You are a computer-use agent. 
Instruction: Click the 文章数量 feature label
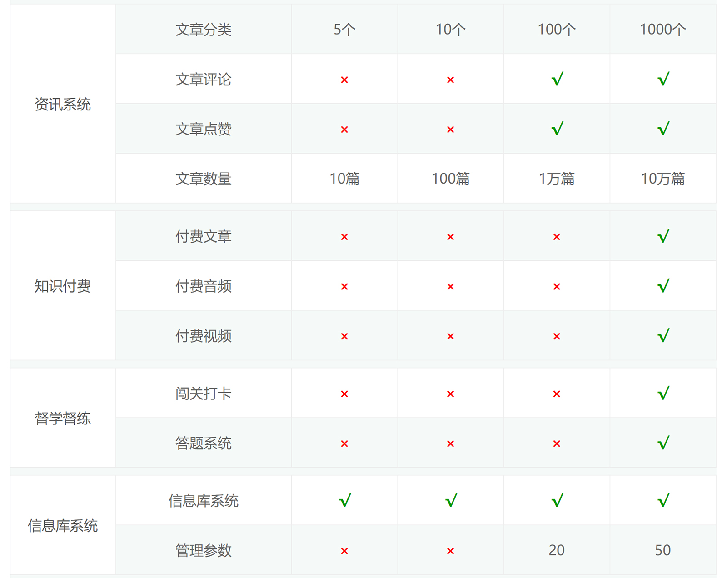coord(204,179)
